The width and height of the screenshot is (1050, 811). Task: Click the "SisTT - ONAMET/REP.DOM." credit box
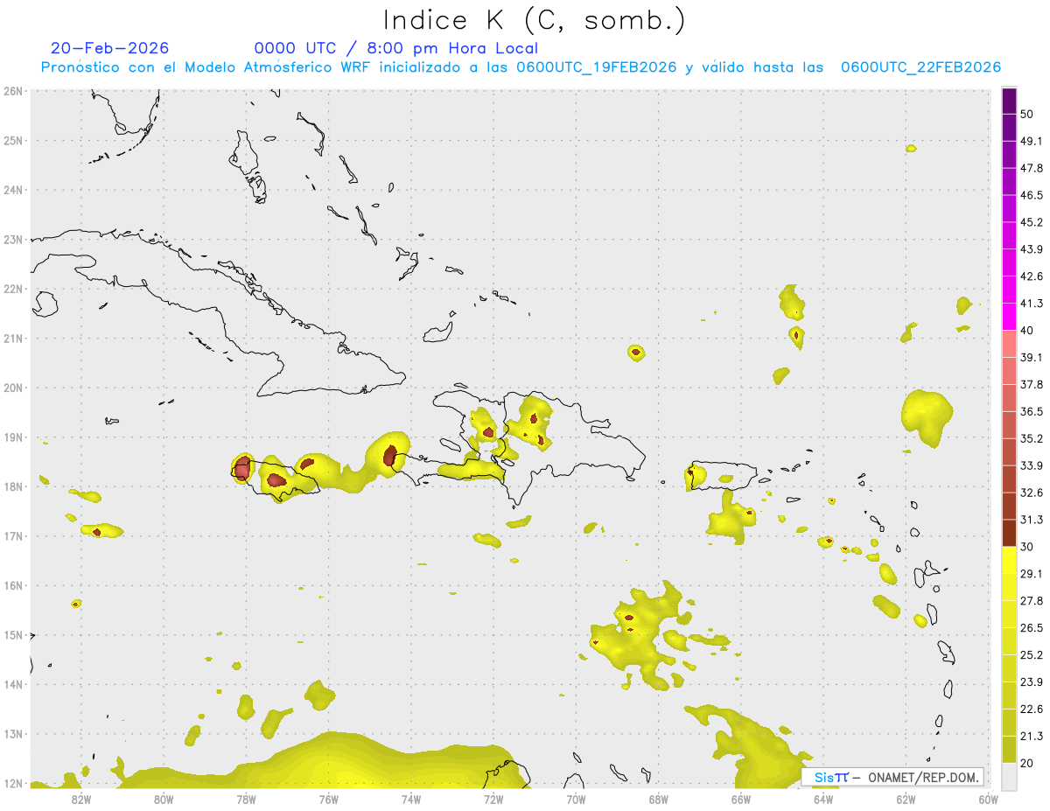coord(892,776)
